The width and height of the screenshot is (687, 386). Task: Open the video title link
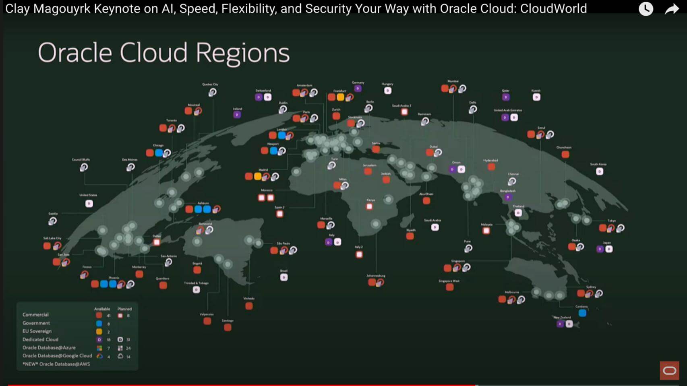pyautogui.click(x=296, y=8)
